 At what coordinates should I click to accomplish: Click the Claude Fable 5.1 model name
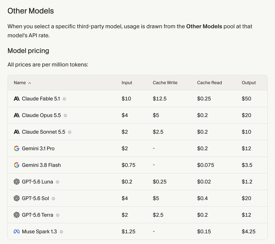[41, 99]
